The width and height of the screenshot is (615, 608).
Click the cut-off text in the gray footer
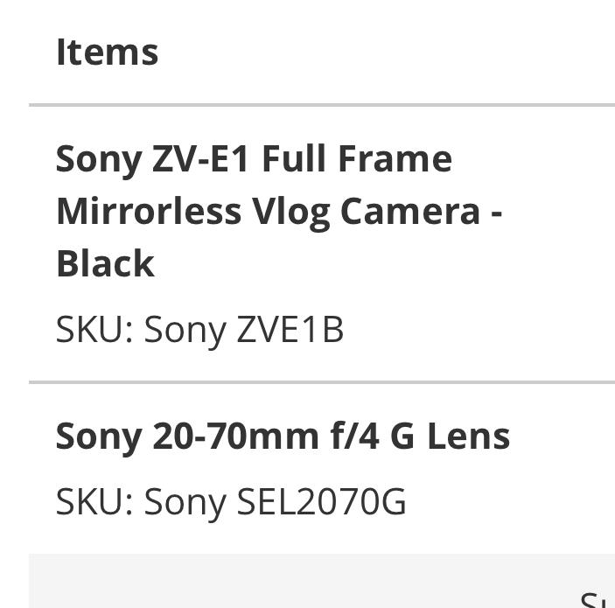coord(597,599)
